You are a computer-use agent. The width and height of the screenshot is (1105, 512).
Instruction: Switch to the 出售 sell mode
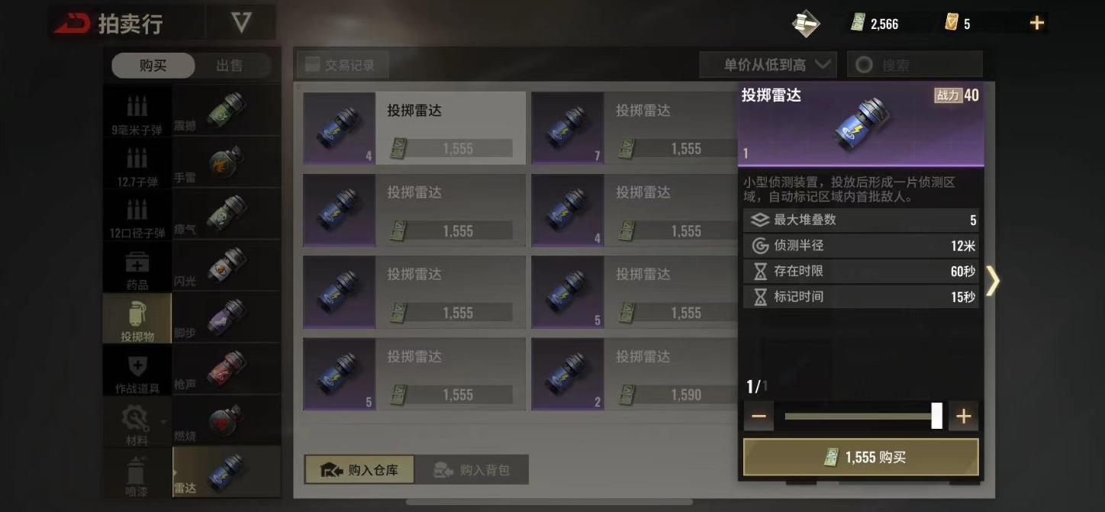pos(230,66)
